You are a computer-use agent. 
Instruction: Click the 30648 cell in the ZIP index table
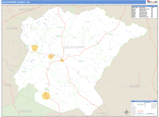[134, 14]
